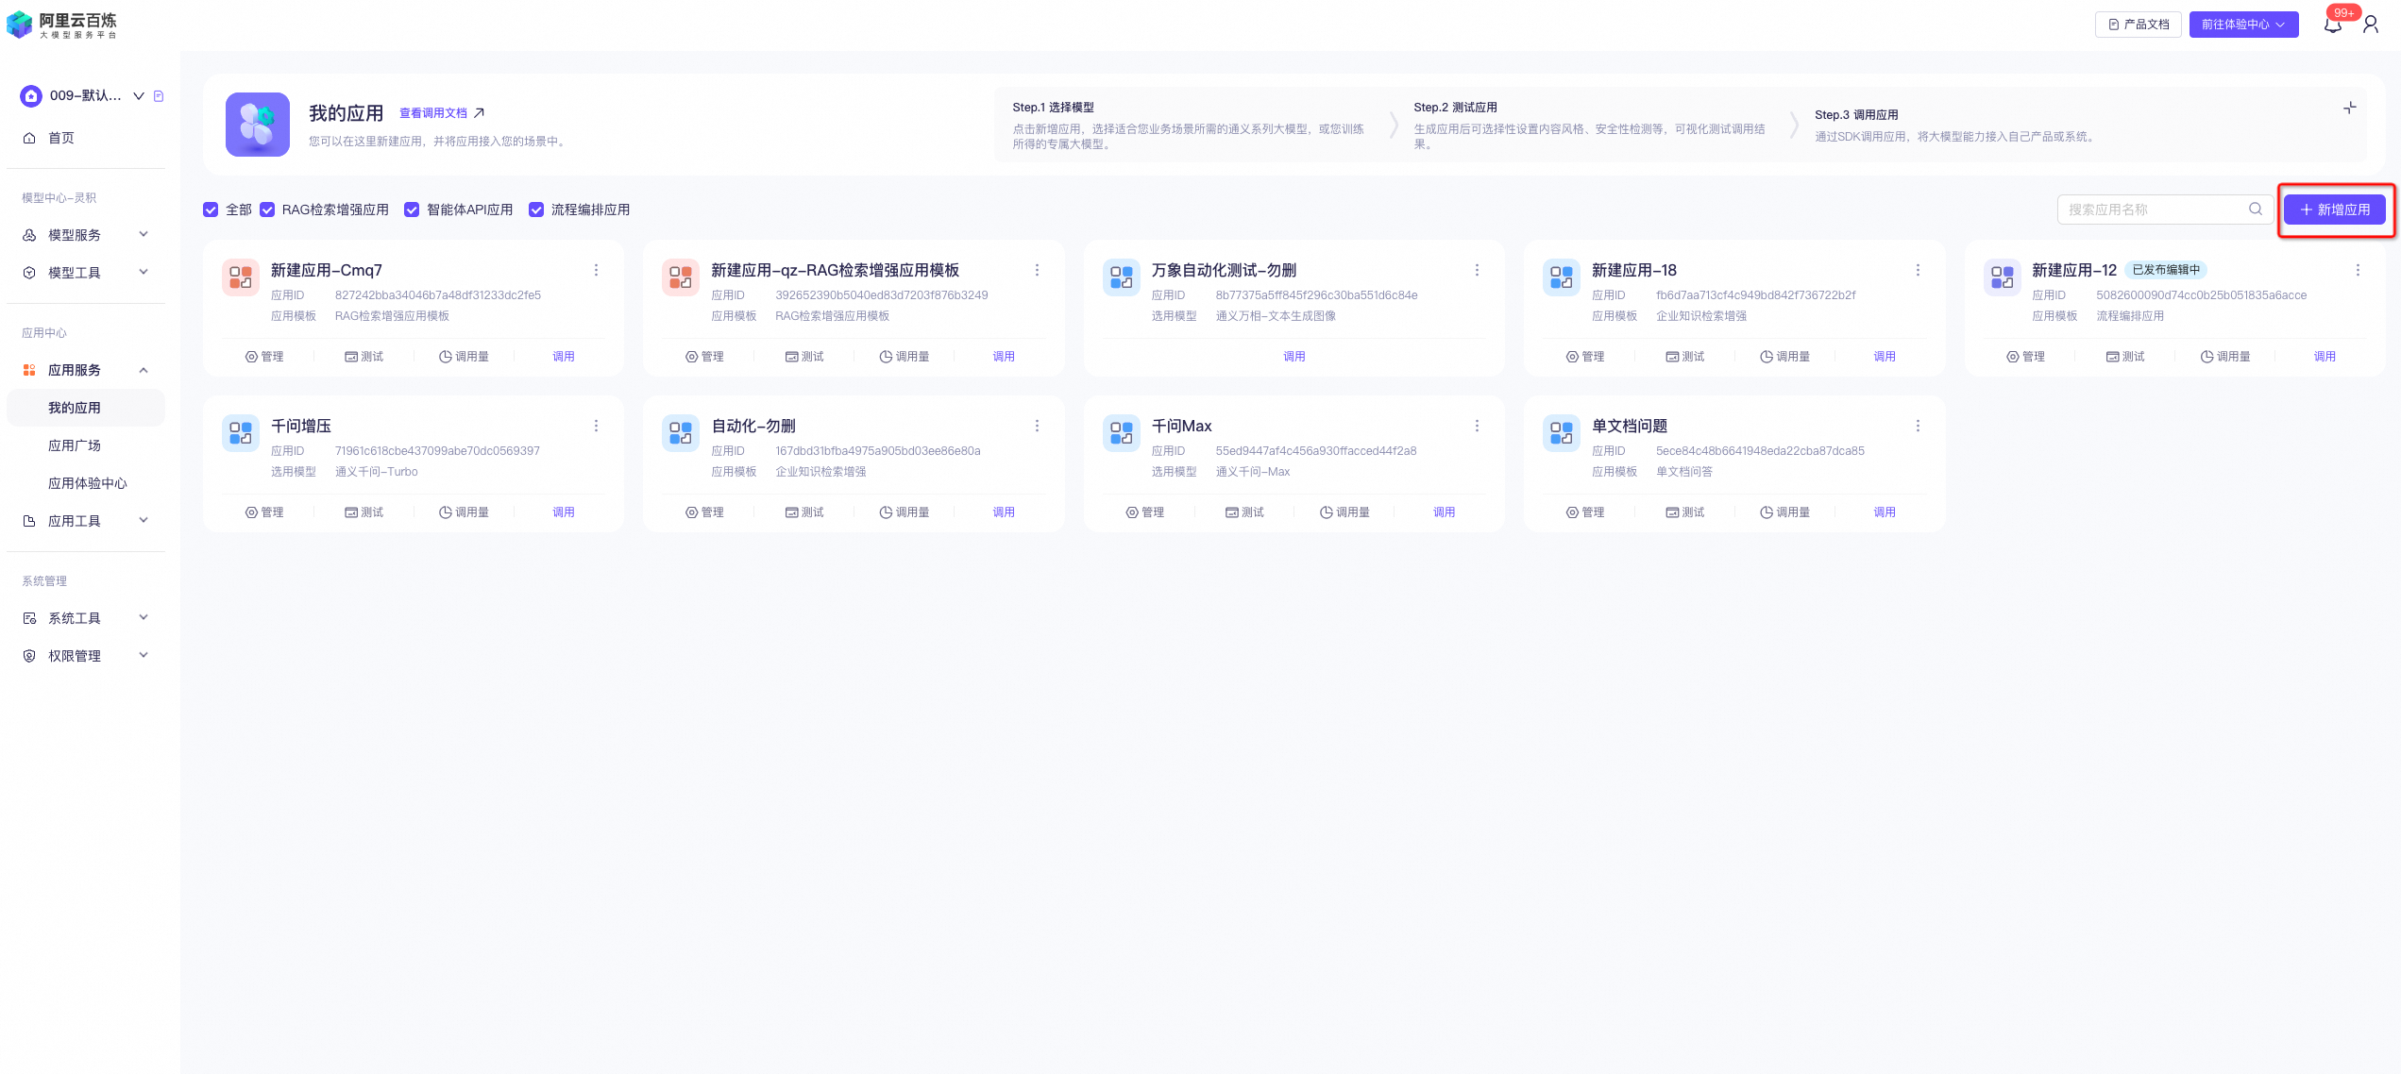This screenshot has width=2401, height=1074.
Task: Expand the 模型工具 sidebar menu
Action: click(x=86, y=273)
